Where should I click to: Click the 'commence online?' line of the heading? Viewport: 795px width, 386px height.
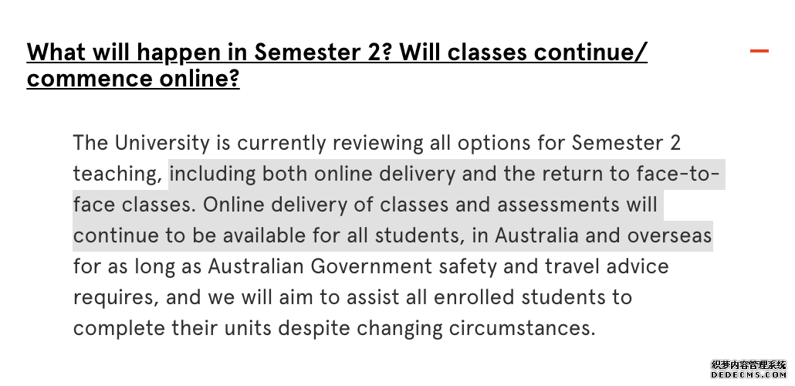click(133, 79)
